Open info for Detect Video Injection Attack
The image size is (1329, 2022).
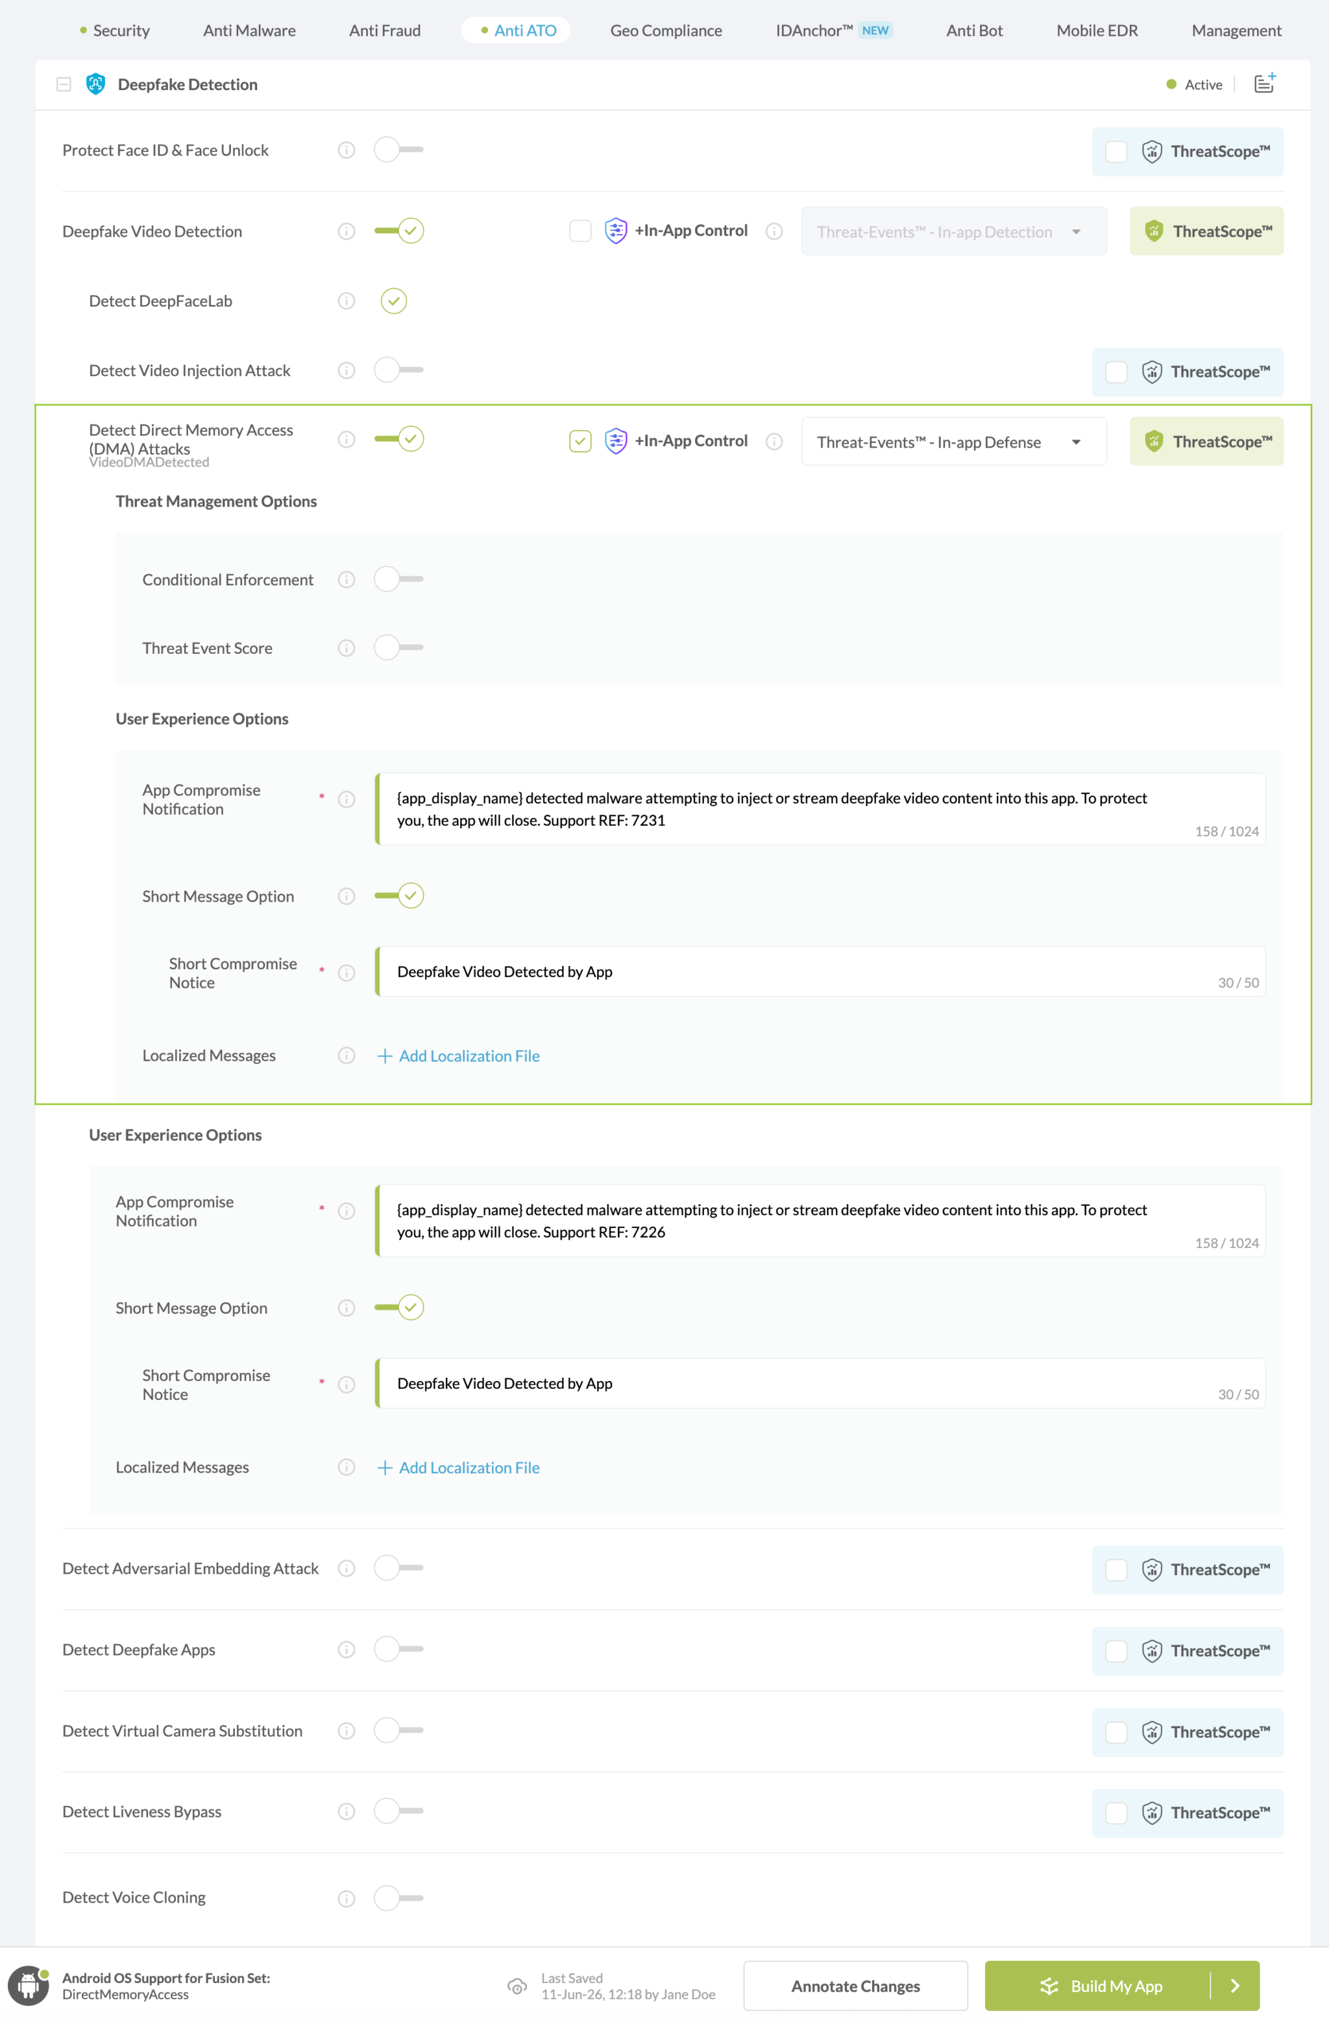tap(347, 370)
